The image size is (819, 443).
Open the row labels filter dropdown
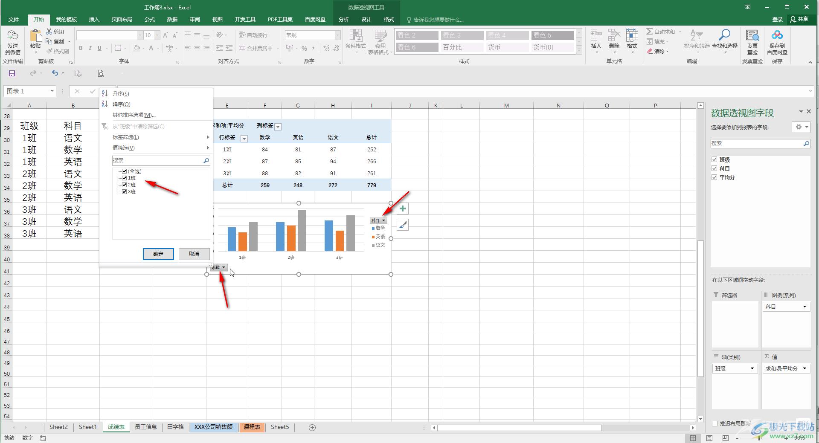pyautogui.click(x=244, y=139)
